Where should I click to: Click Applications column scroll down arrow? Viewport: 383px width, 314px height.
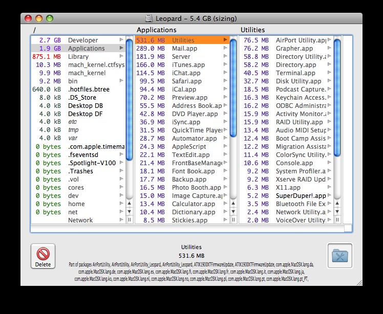click(233, 212)
